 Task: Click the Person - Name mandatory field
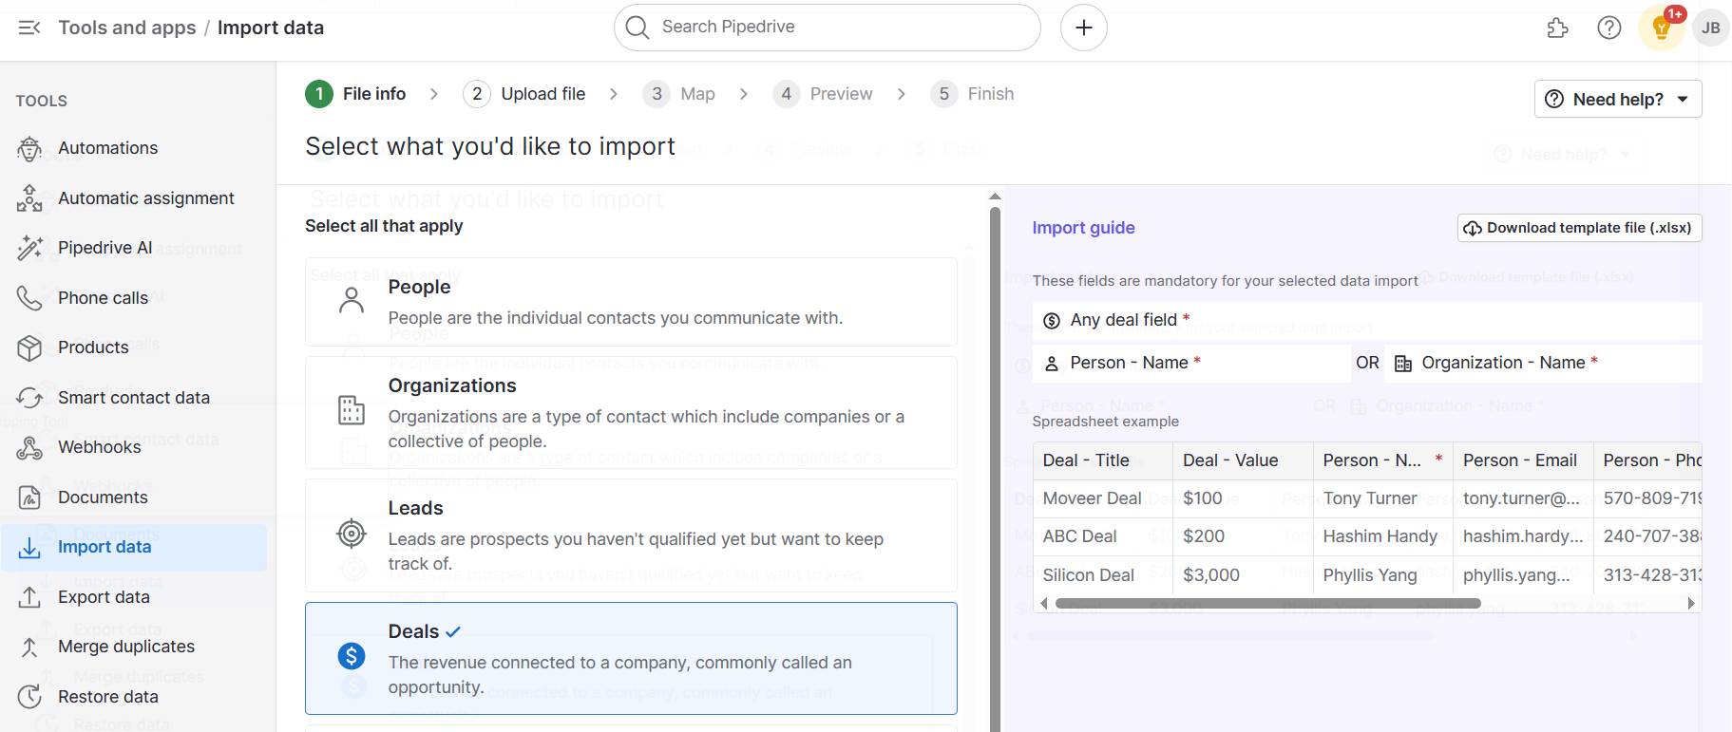pos(1190,363)
